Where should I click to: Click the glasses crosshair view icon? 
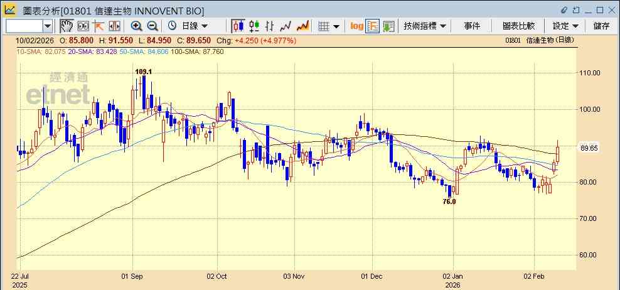point(83,26)
